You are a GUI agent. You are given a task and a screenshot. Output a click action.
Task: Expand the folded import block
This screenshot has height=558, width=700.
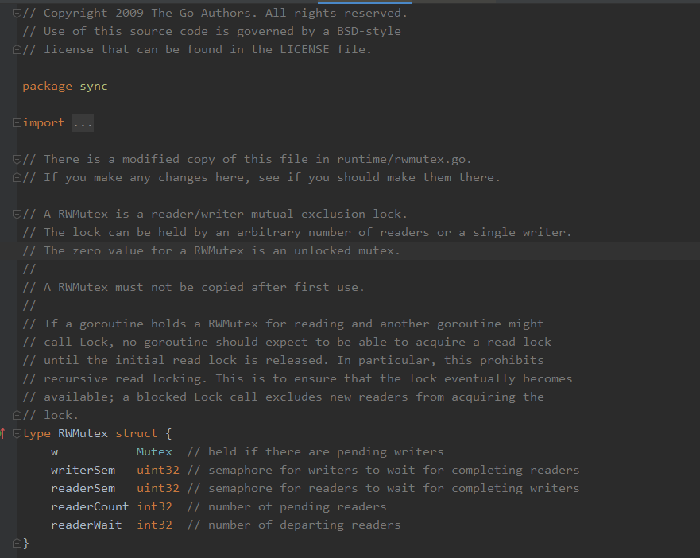tap(17, 123)
